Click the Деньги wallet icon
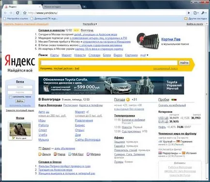The image size is (210, 182). pos(40,154)
